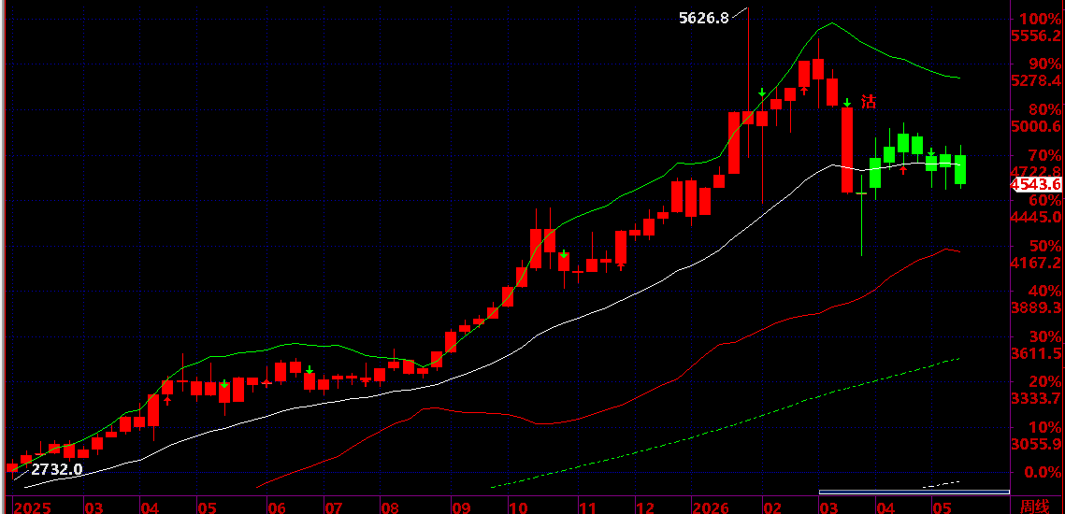
Task: Click the 09 month label on the date axis
Action: click(x=461, y=507)
